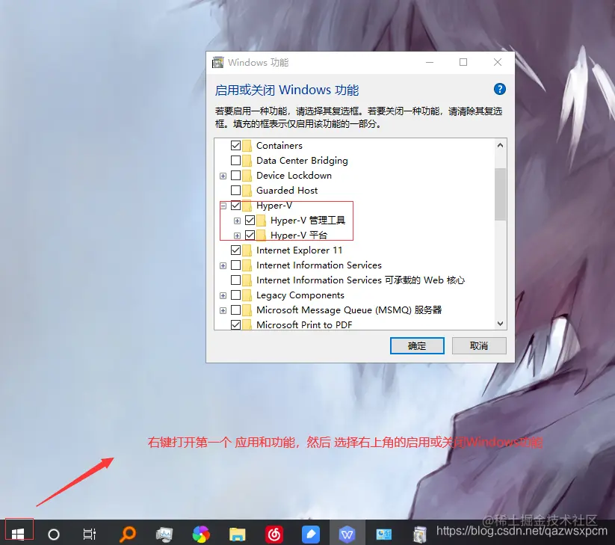The height and width of the screenshot is (545, 615).
Task: Expand the Legacy Components node
Action: coord(223,295)
